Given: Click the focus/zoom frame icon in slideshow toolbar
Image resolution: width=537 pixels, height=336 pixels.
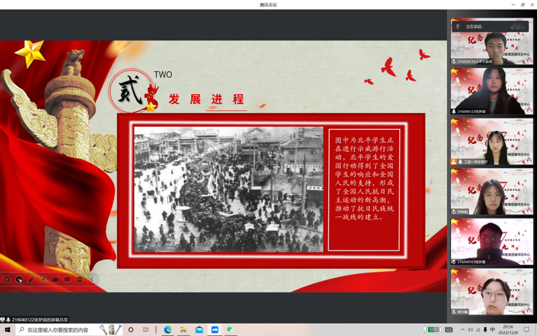Looking at the screenshot, I should click(43, 280).
